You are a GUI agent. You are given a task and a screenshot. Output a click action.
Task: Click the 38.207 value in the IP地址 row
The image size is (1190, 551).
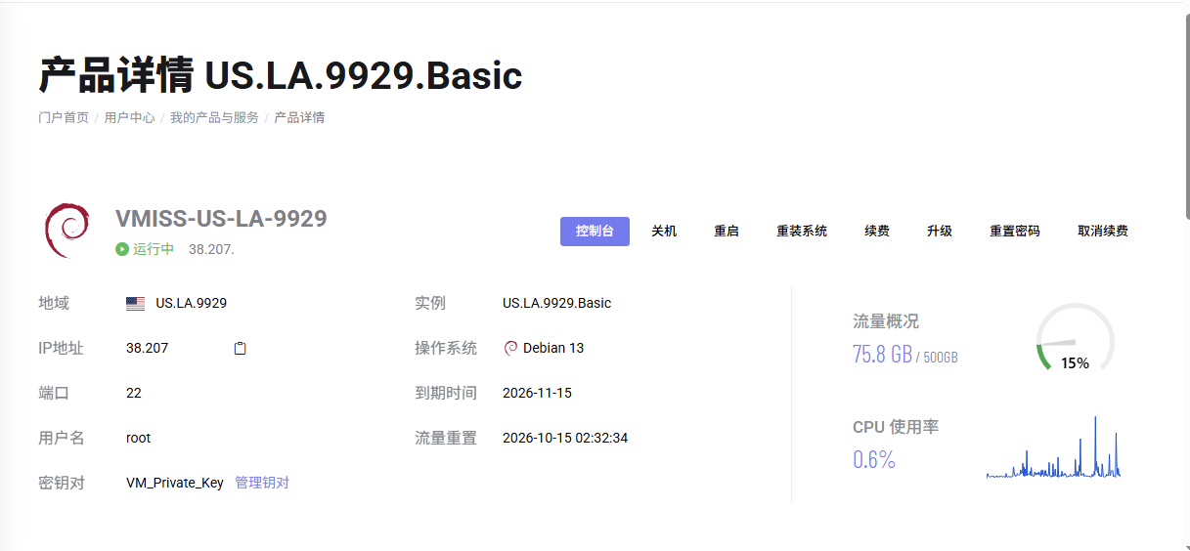[x=148, y=348]
